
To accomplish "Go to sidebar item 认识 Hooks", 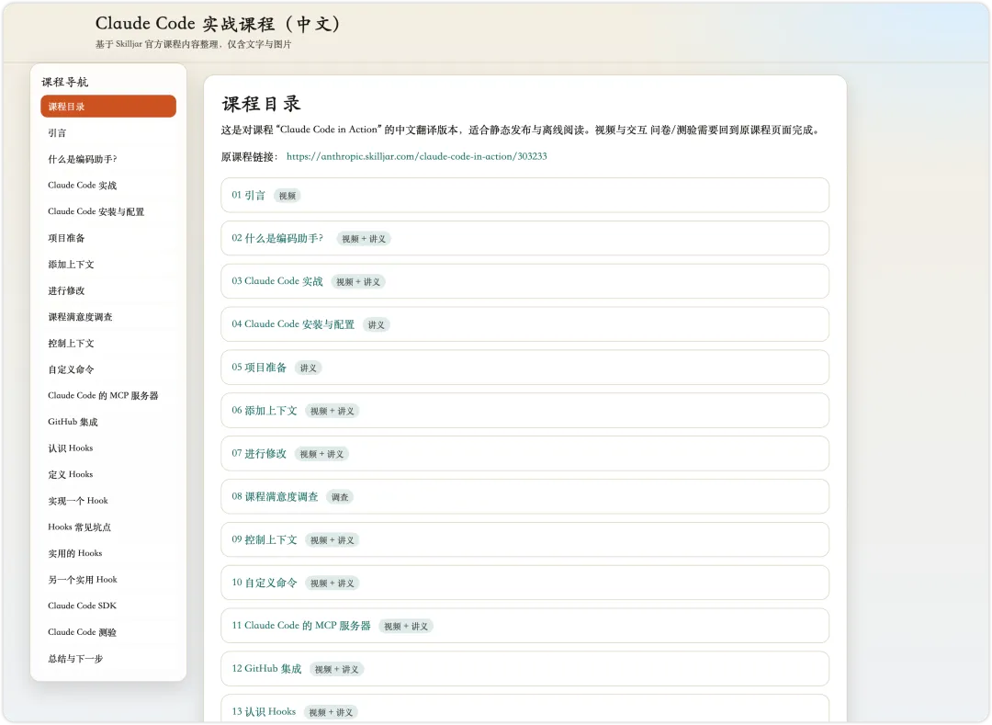I will point(108,447).
